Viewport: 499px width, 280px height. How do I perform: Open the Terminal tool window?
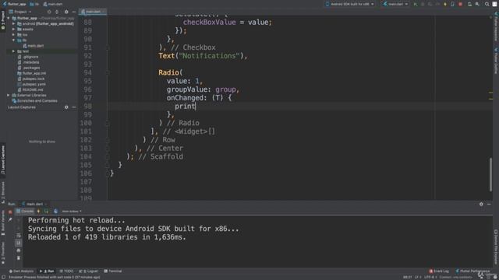(113, 271)
